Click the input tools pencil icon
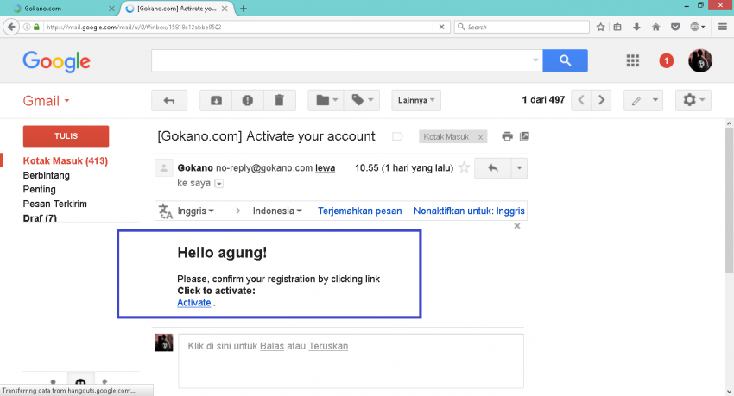The height and width of the screenshot is (396, 734). [x=636, y=101]
